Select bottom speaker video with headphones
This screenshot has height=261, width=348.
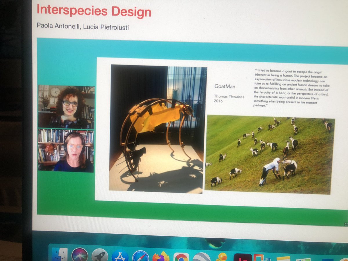coord(66,151)
